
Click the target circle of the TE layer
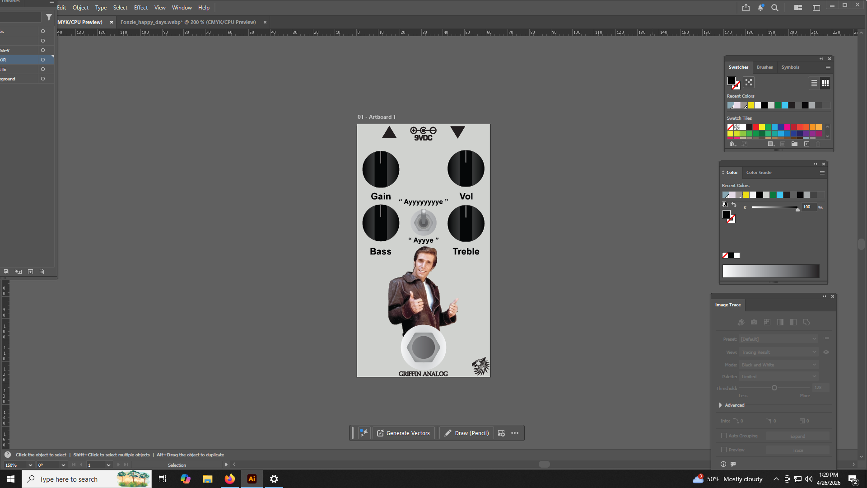tap(43, 69)
